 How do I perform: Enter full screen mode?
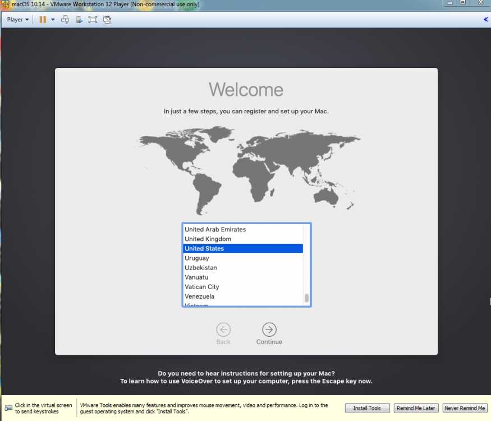(x=93, y=20)
